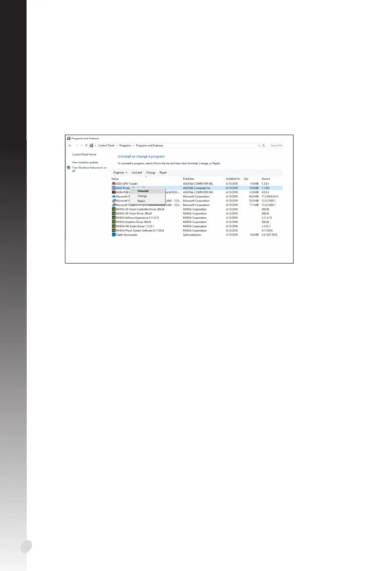Open Turn Windows features on or off
This screenshot has height=571, width=379.
(89, 169)
